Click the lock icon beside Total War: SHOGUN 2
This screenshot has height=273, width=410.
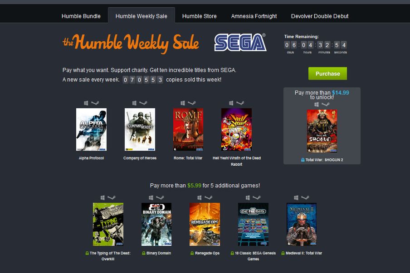click(x=303, y=160)
